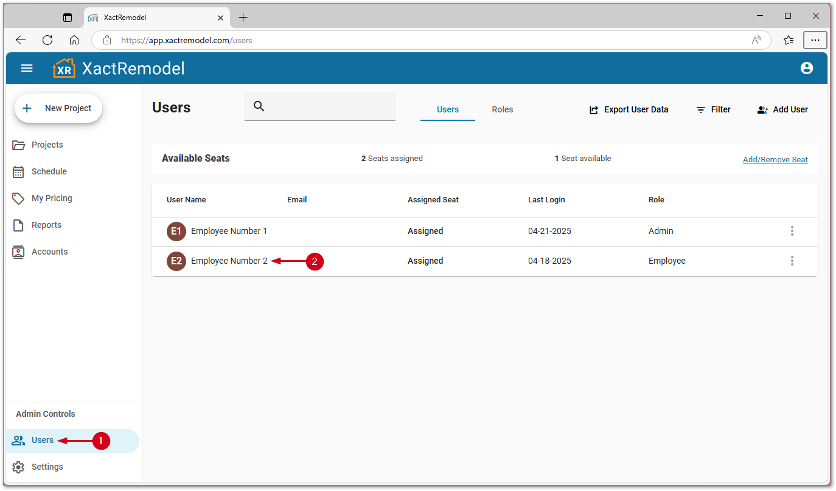Screen dimensions: 836x491
Task: Refresh the browser page
Action: point(47,40)
